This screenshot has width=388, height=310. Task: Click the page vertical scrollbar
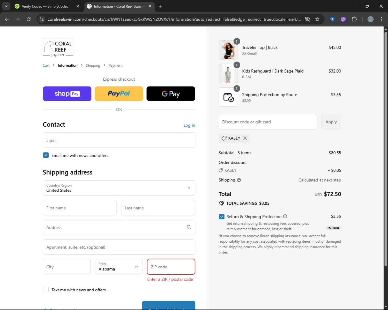click(x=386, y=149)
